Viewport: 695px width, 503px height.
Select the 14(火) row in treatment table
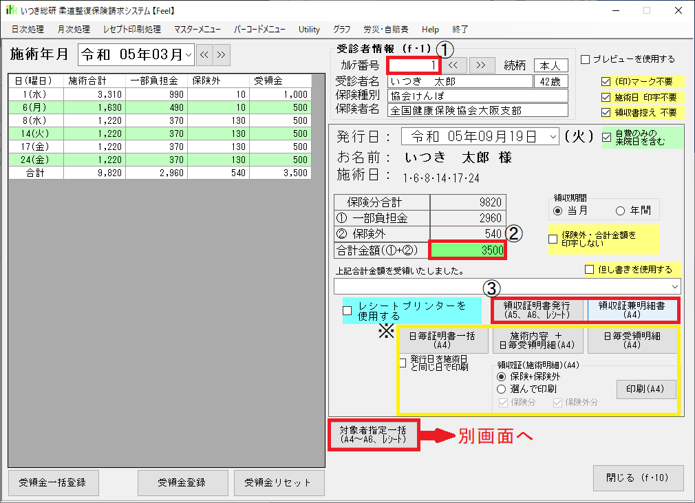[x=160, y=133]
